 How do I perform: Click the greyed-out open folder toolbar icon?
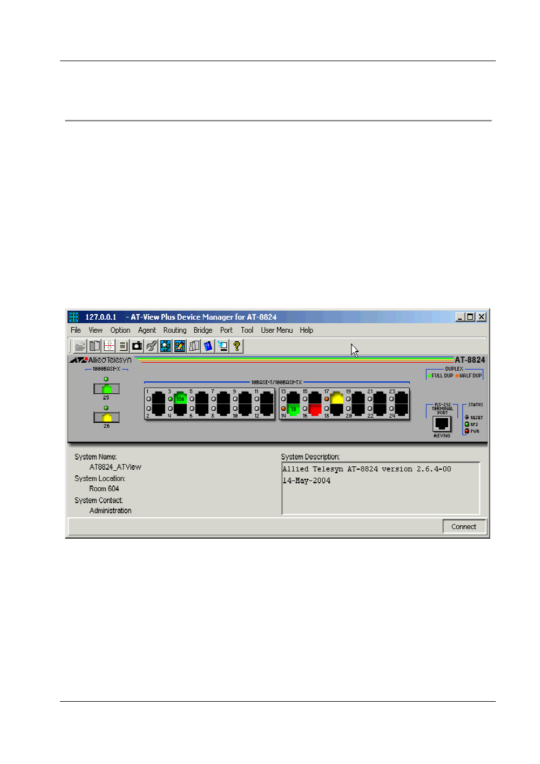tap(80, 346)
